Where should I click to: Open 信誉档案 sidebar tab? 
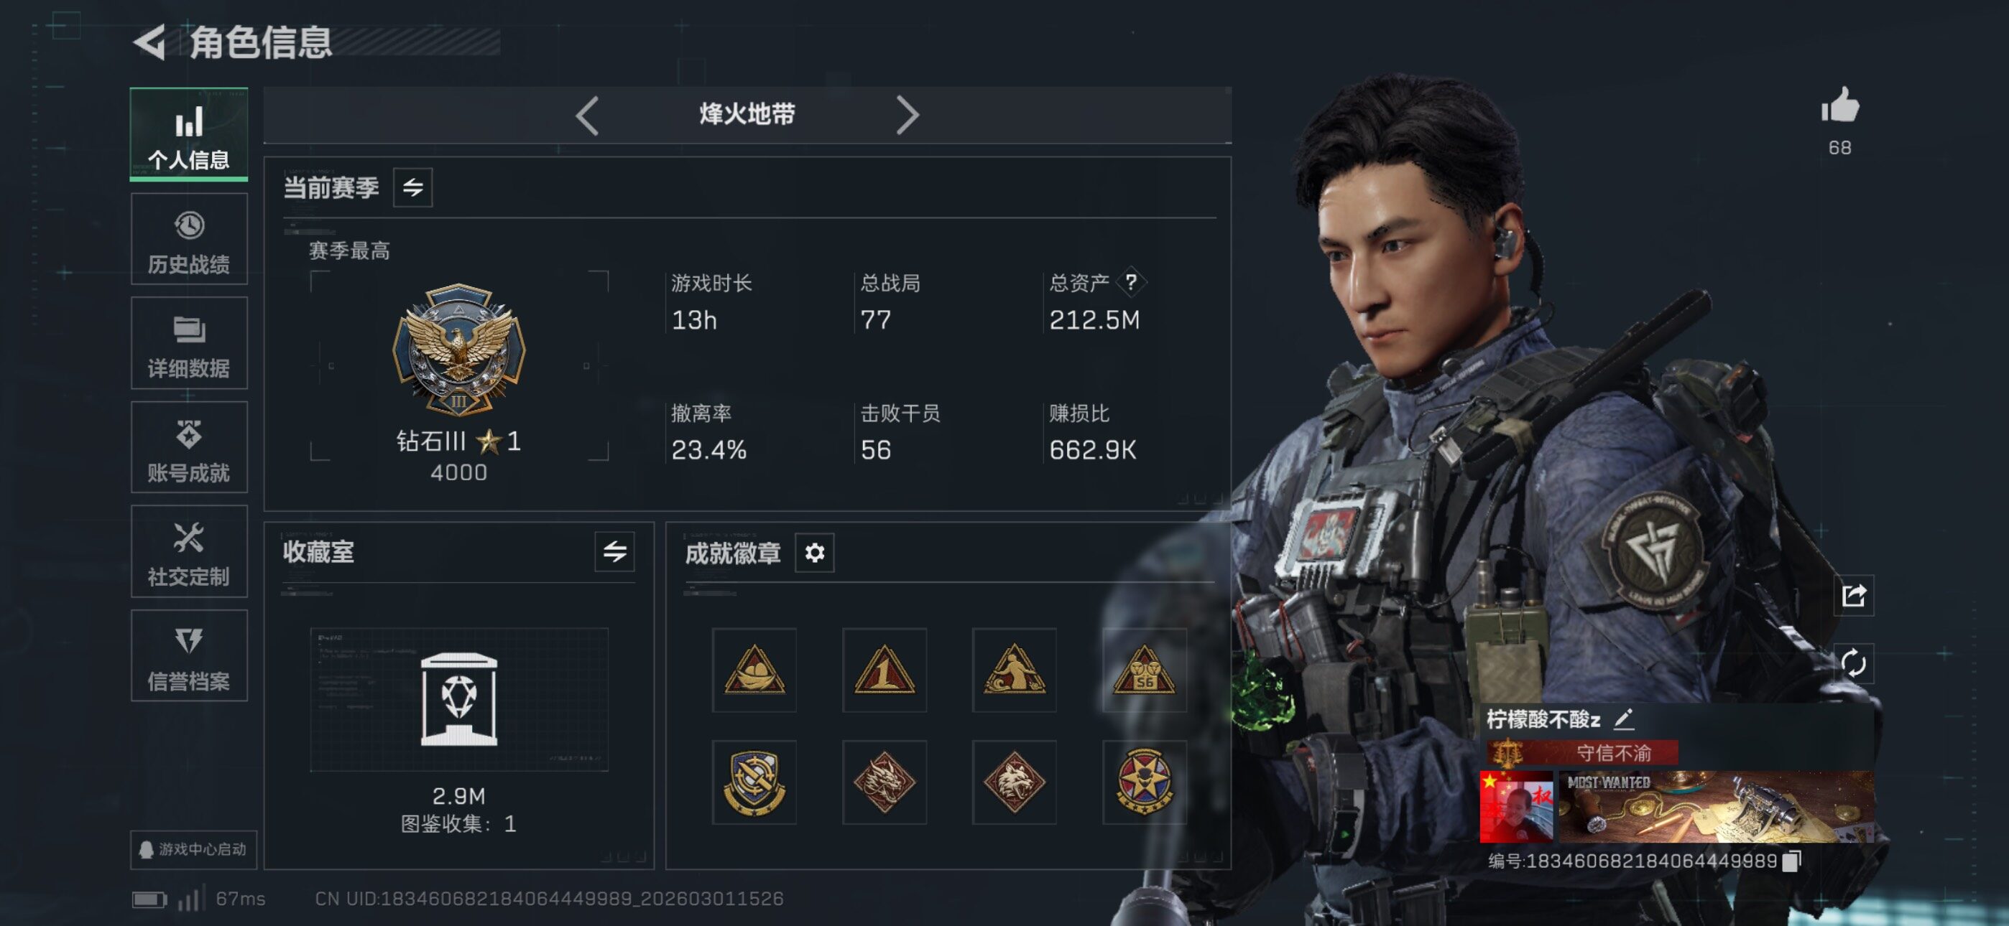(x=190, y=655)
